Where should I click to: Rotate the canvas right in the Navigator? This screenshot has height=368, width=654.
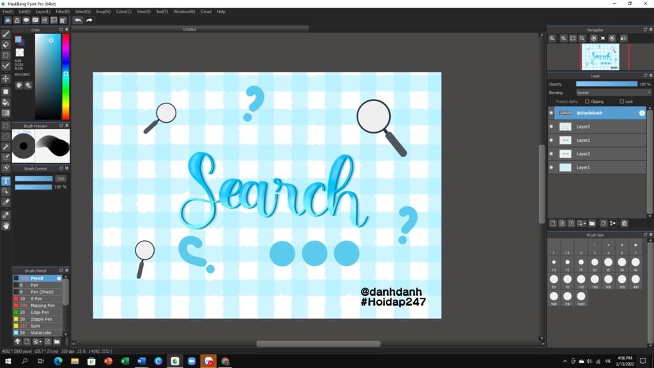(x=612, y=38)
